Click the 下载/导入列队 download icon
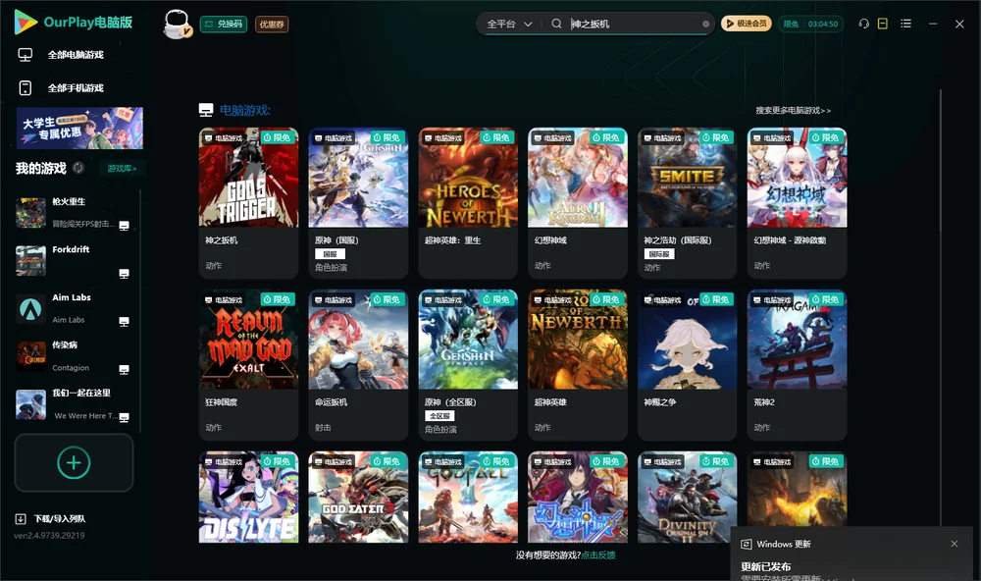 21,518
